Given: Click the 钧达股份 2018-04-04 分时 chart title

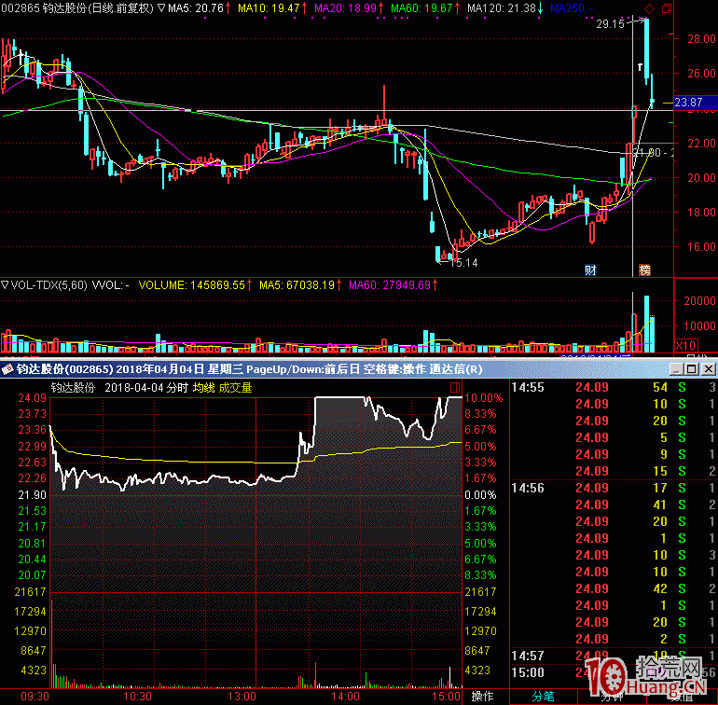Looking at the screenshot, I should coord(119,388).
